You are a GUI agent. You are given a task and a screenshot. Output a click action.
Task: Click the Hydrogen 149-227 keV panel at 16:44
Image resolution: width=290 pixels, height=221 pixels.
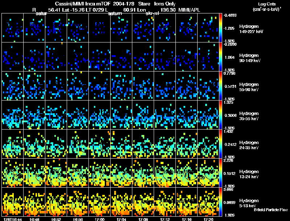pos(13,28)
